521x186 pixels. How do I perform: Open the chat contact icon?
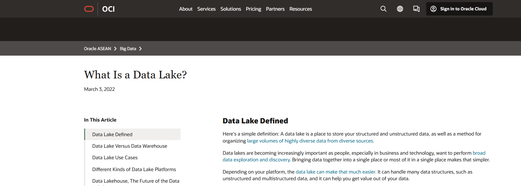click(x=416, y=9)
